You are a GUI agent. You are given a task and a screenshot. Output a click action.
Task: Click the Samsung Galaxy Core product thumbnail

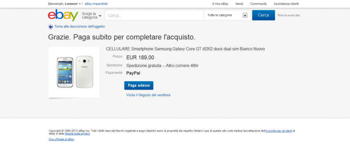74,72
